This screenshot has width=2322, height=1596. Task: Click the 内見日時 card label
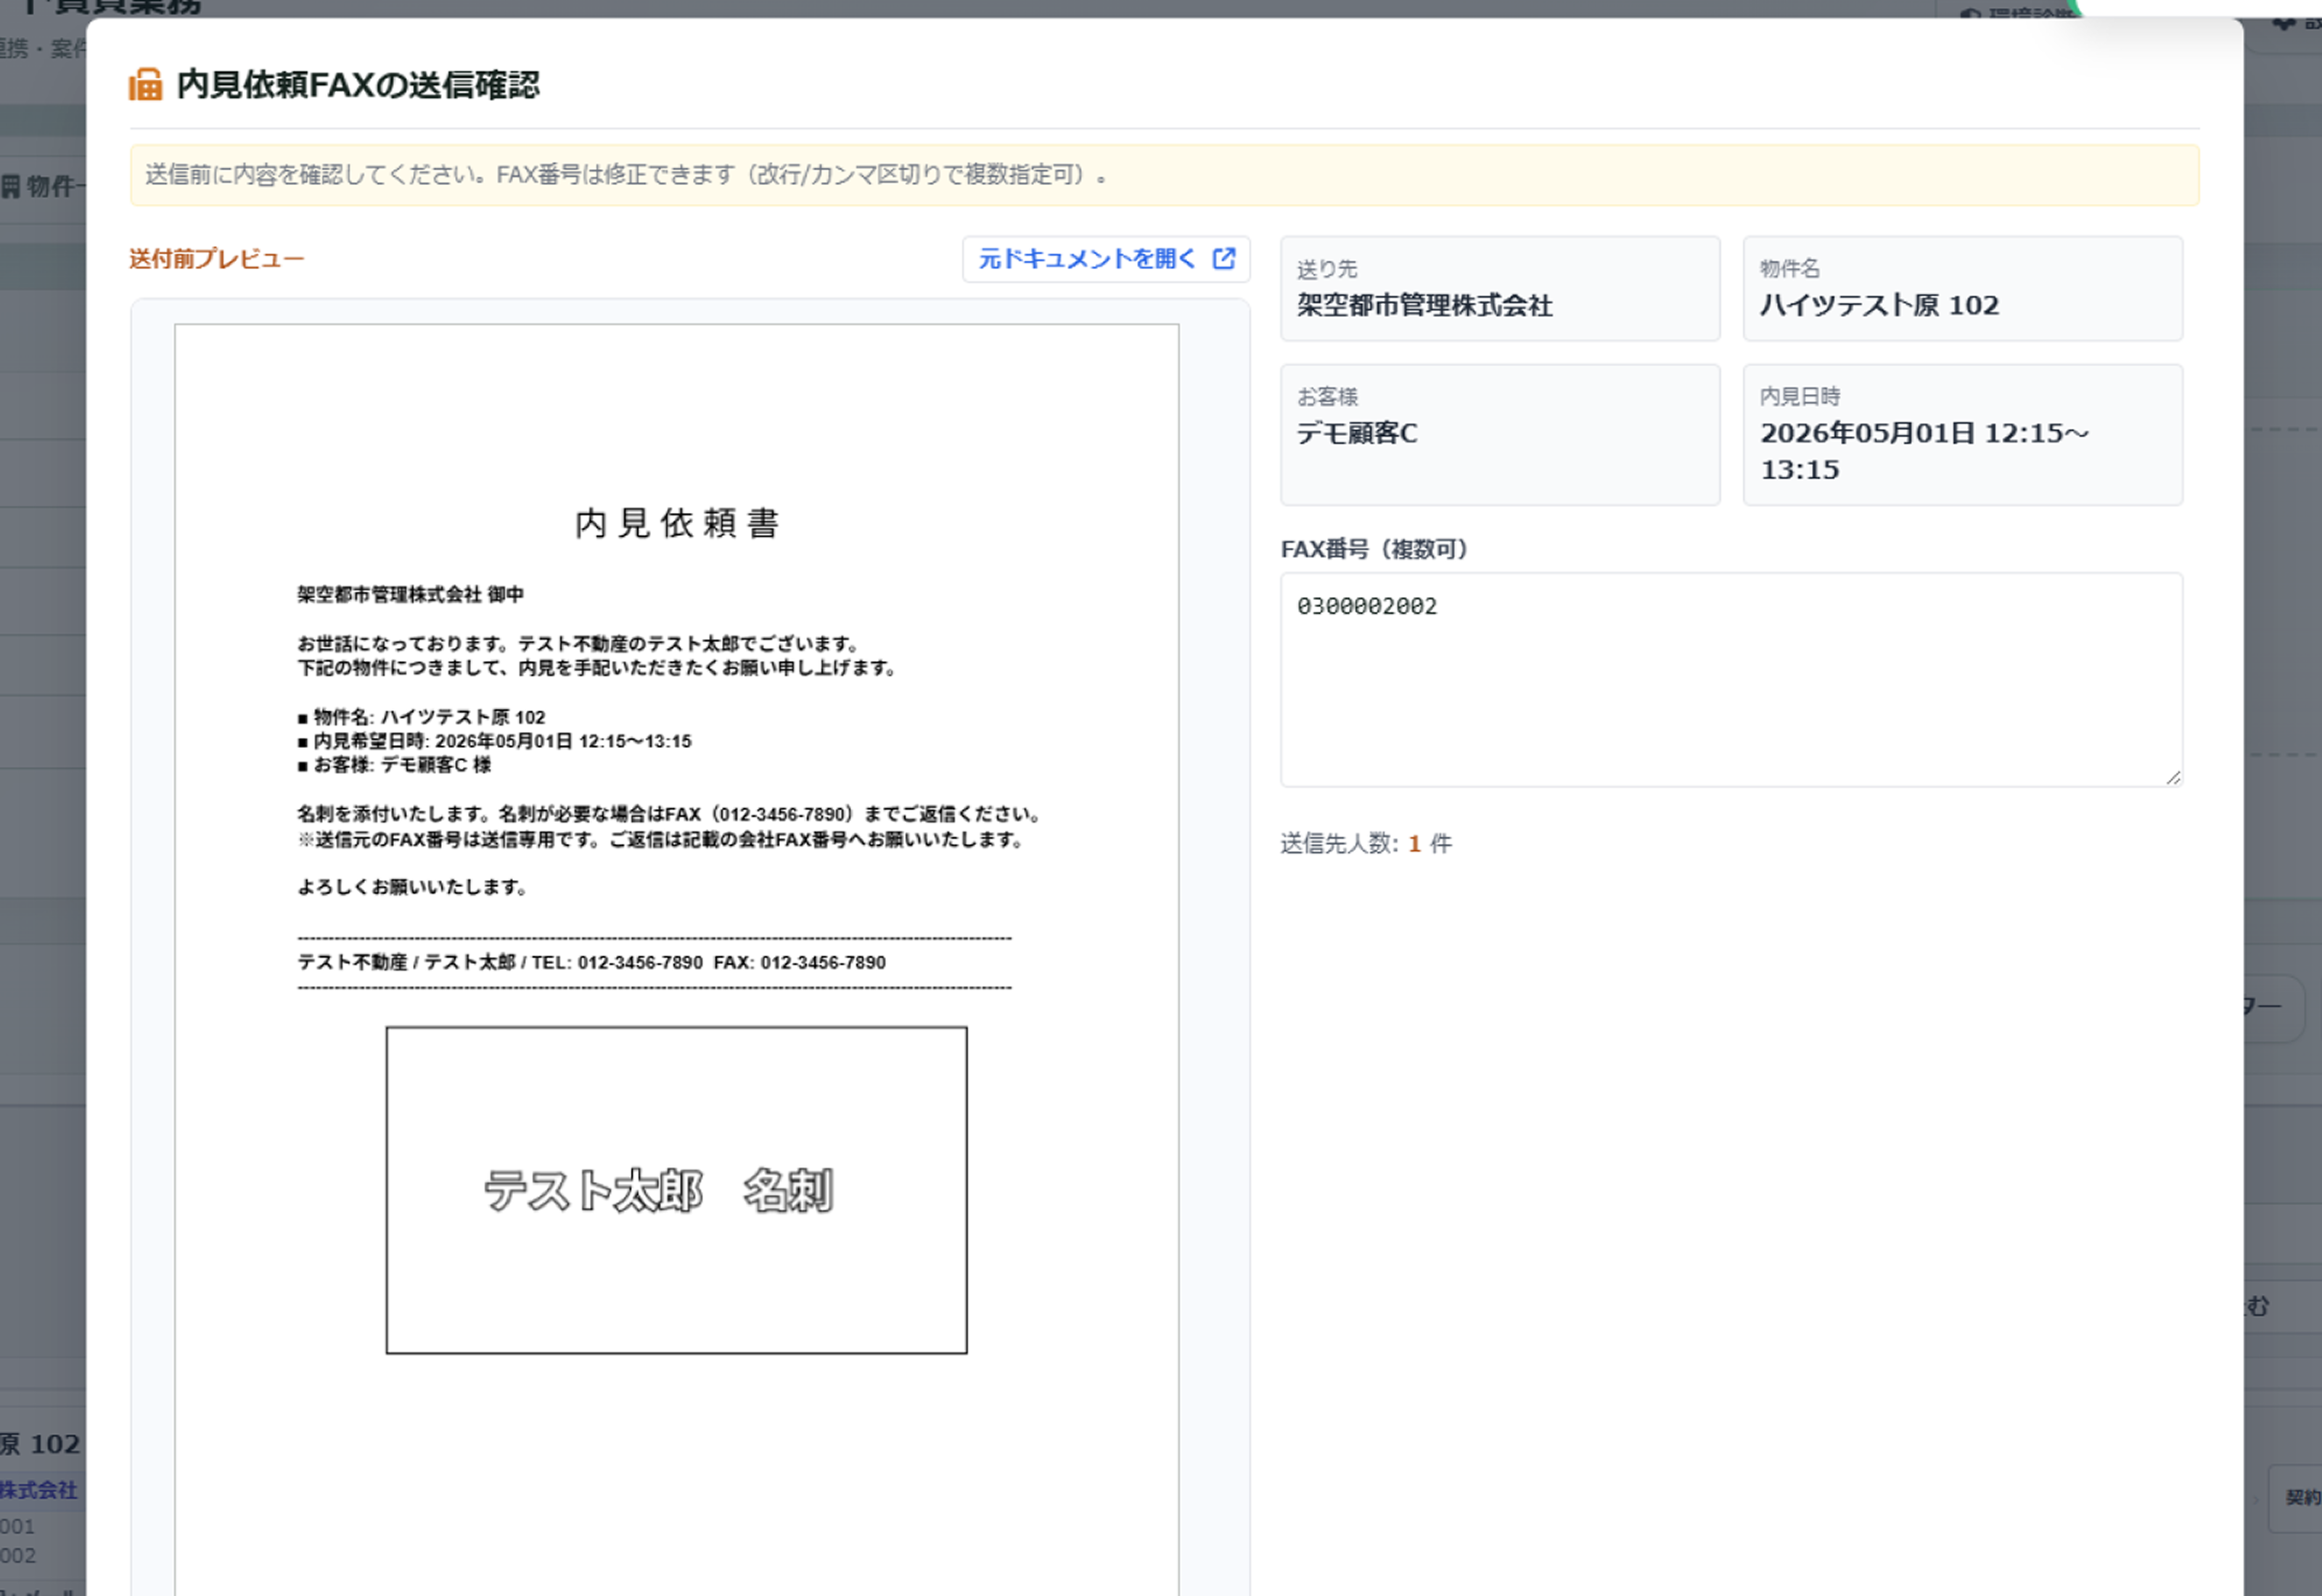coord(1800,397)
